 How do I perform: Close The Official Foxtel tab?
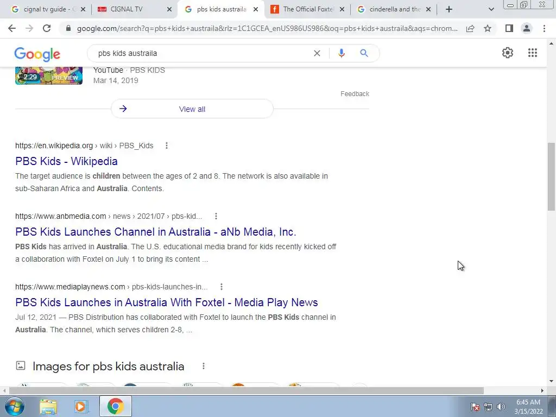(x=342, y=10)
